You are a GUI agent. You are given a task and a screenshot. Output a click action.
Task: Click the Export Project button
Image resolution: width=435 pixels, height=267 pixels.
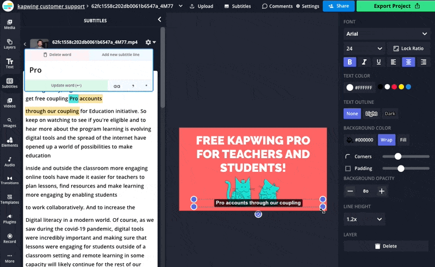click(x=395, y=6)
